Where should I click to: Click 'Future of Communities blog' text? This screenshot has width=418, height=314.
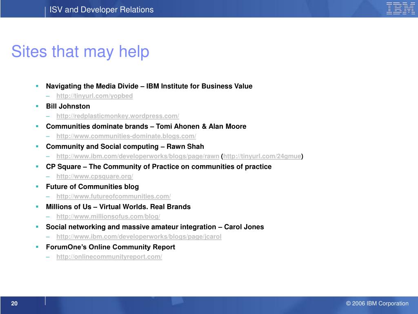[x=92, y=186]
